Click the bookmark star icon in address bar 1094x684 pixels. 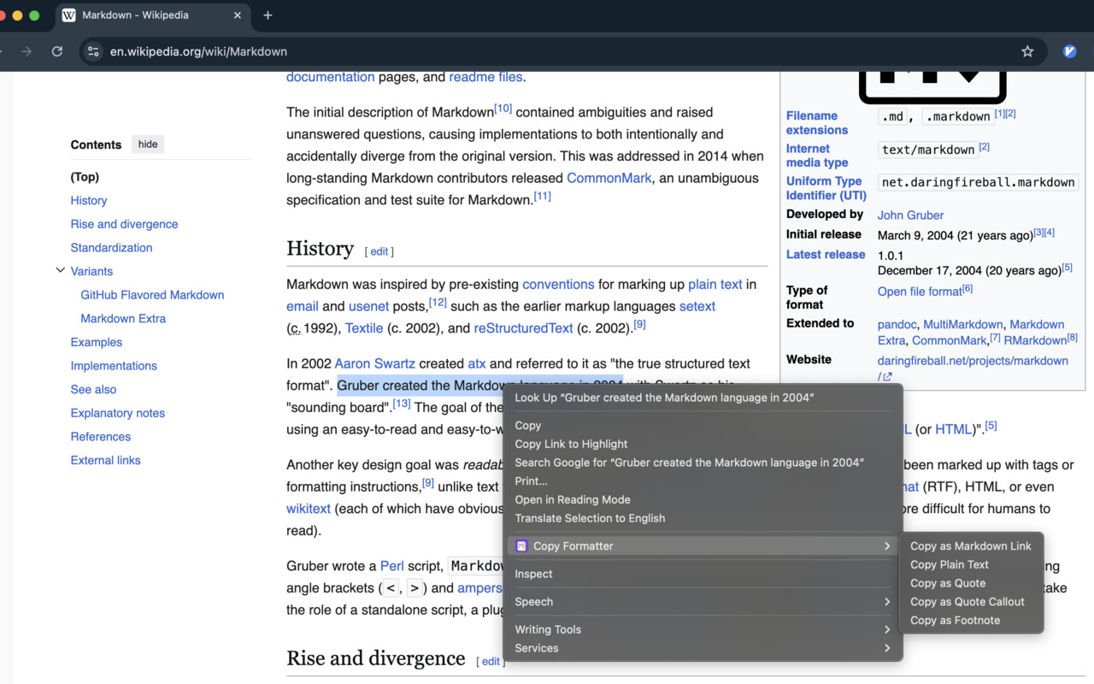(1027, 51)
